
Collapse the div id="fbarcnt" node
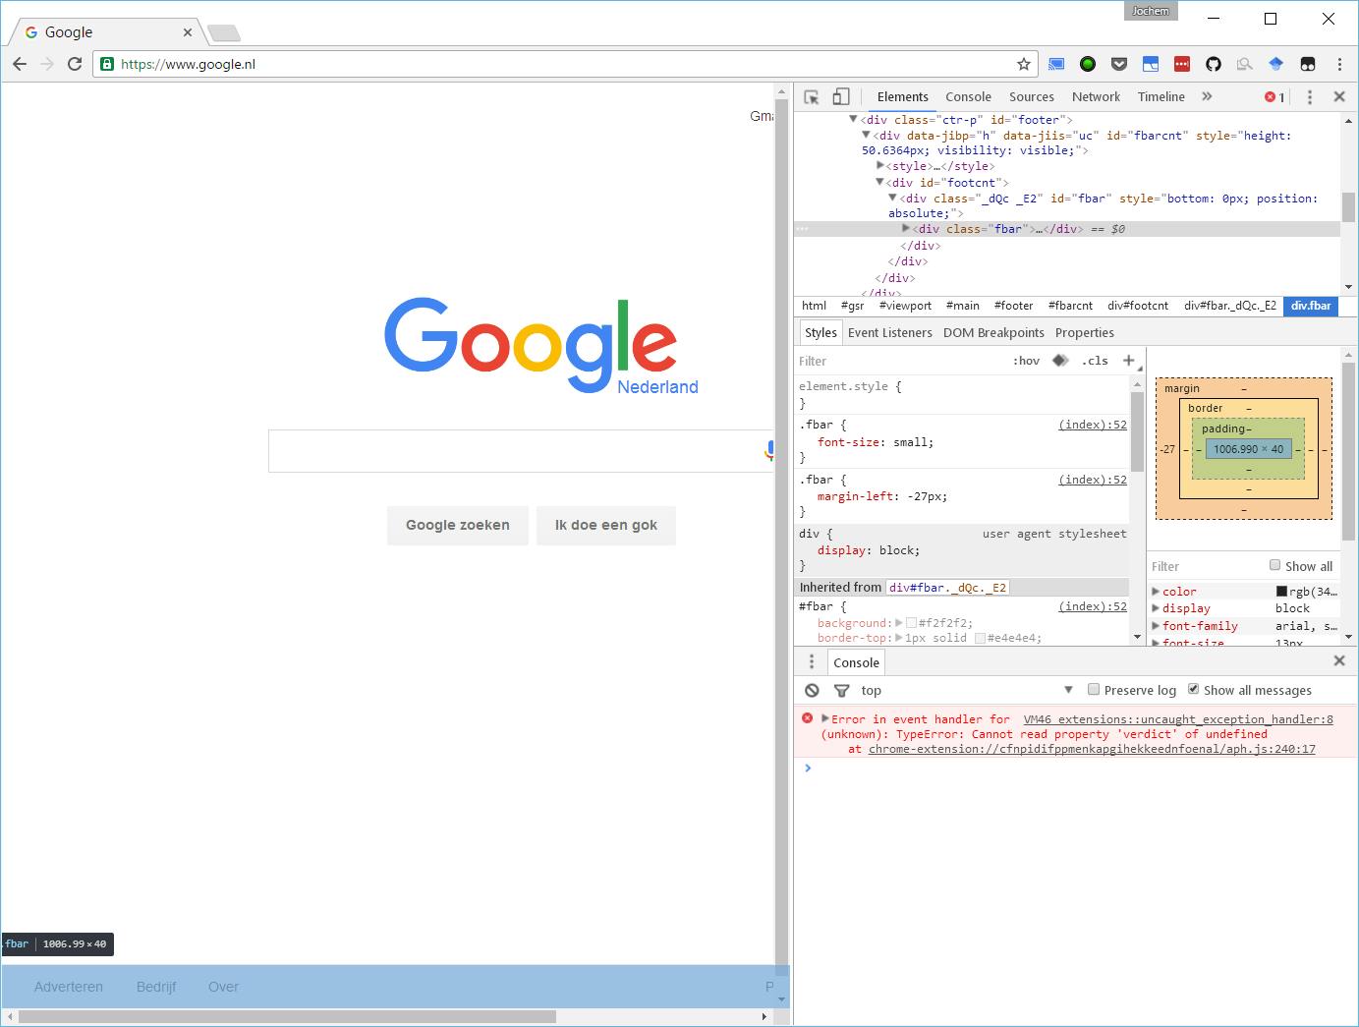coord(866,135)
